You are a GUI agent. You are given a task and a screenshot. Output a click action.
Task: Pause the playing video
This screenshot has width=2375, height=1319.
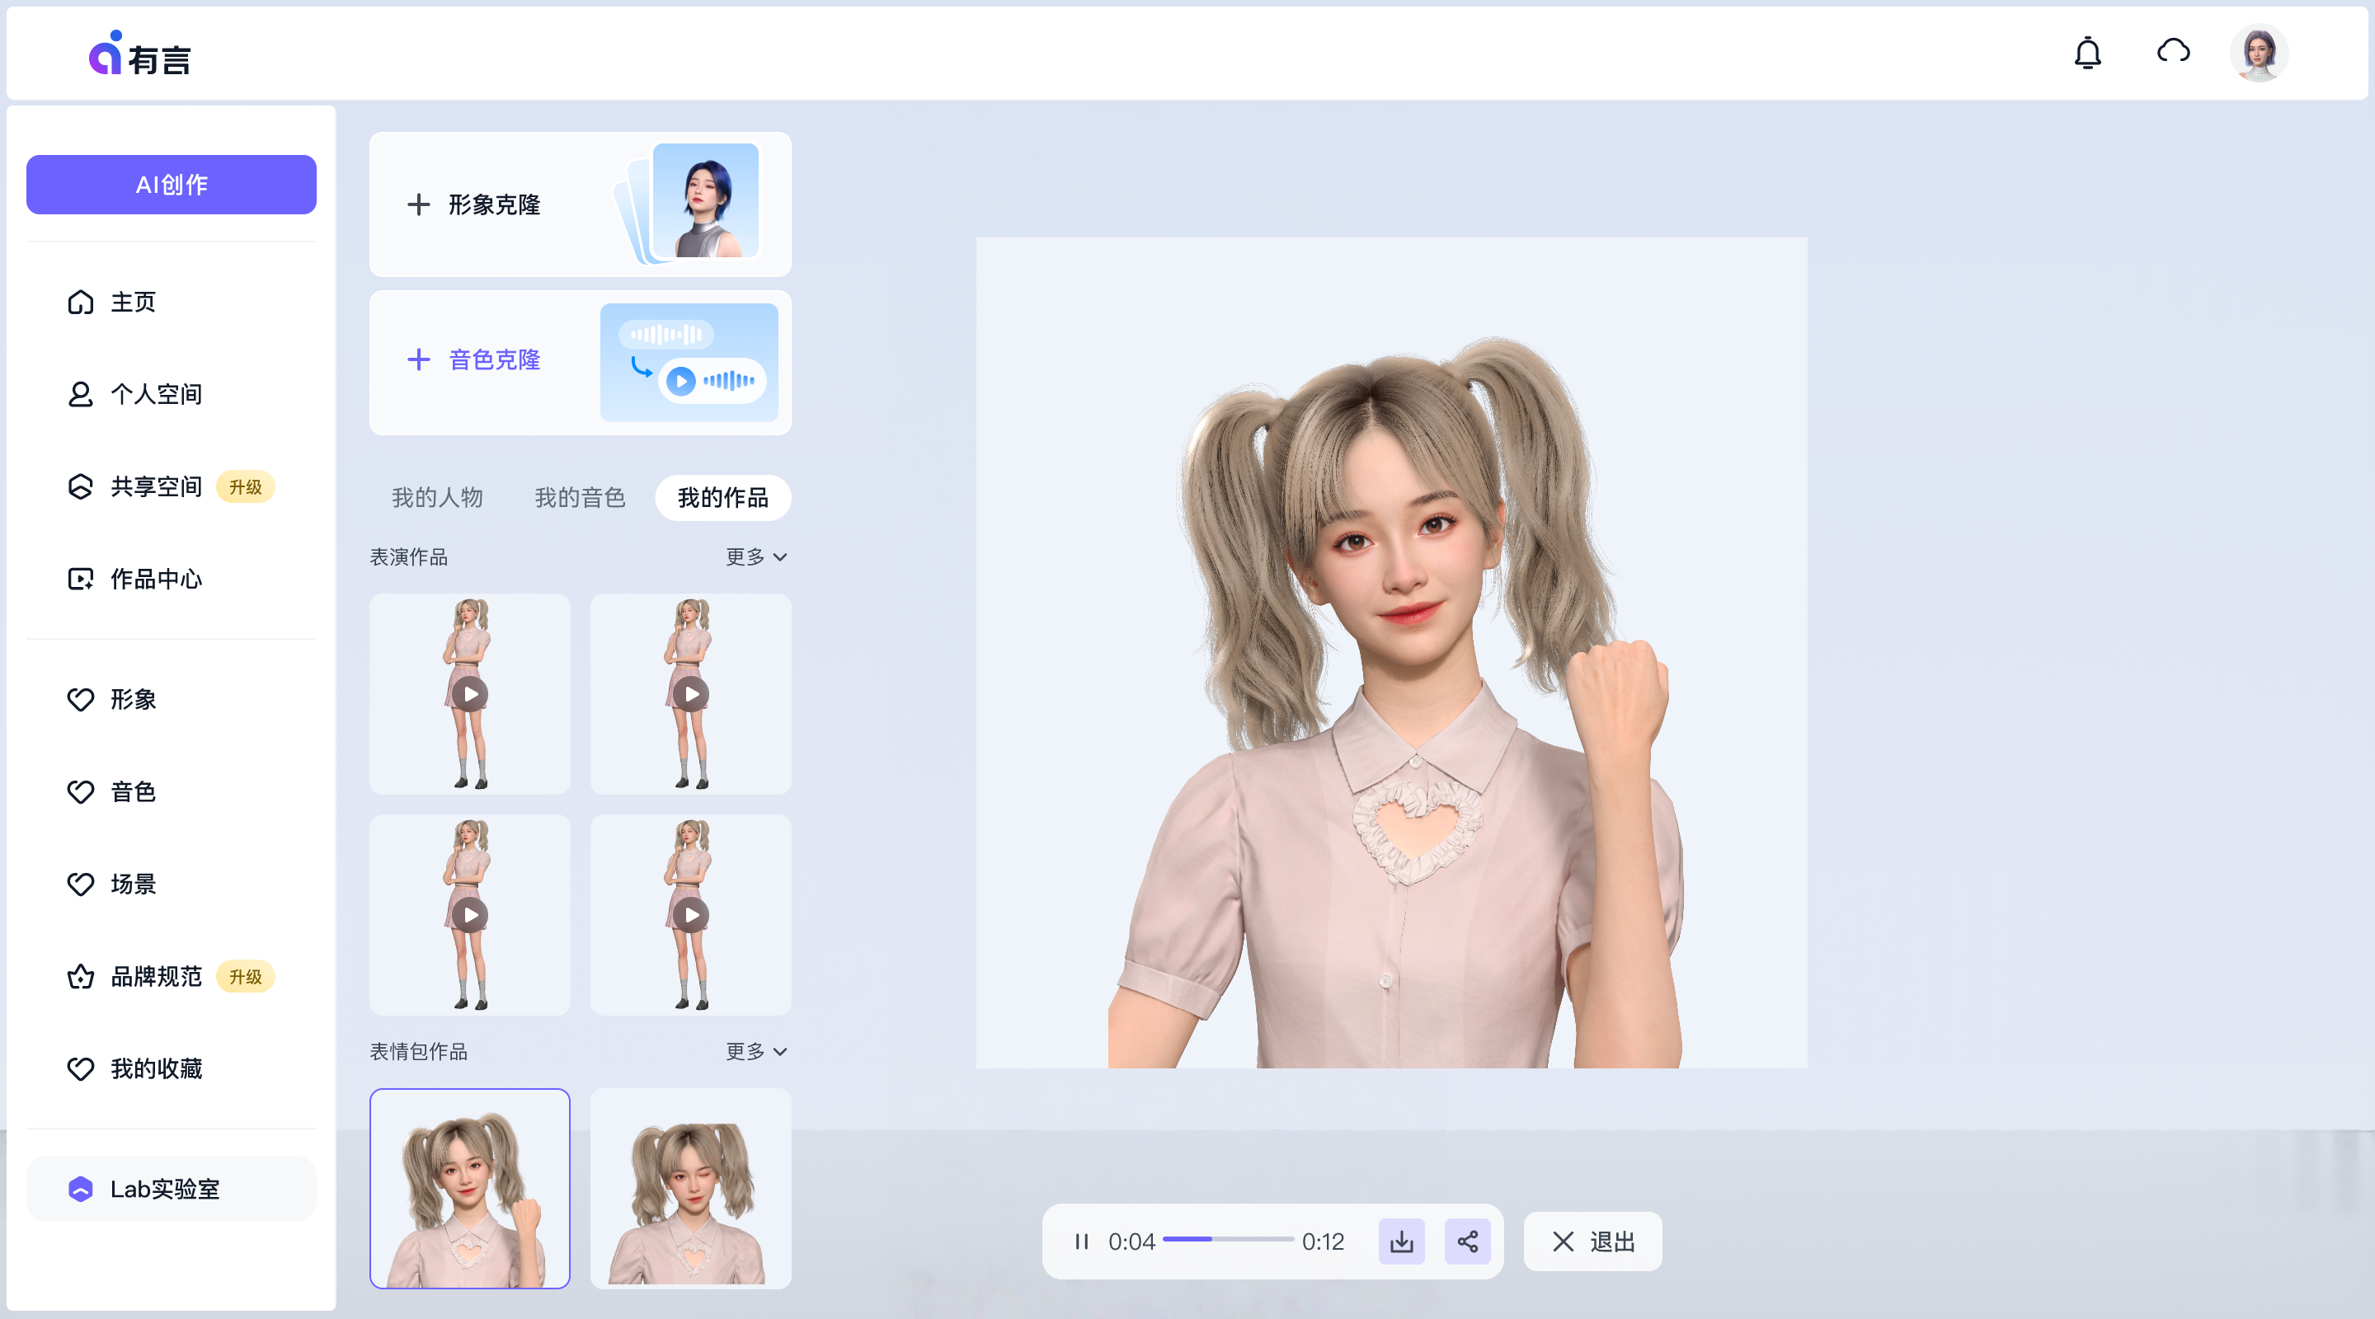(1081, 1242)
